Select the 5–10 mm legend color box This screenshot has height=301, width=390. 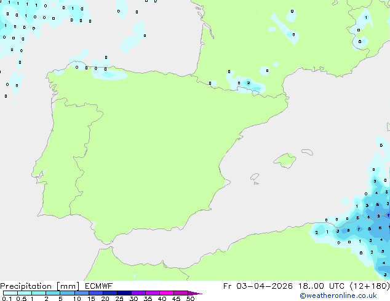(67, 293)
